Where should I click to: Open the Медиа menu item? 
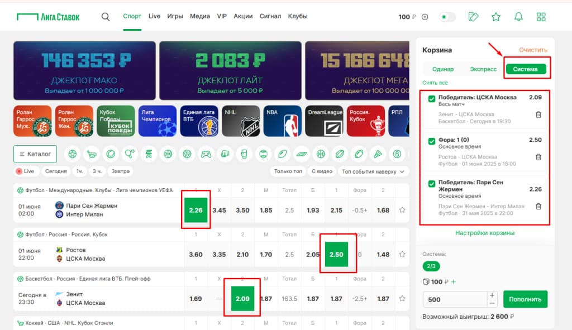[x=200, y=16]
